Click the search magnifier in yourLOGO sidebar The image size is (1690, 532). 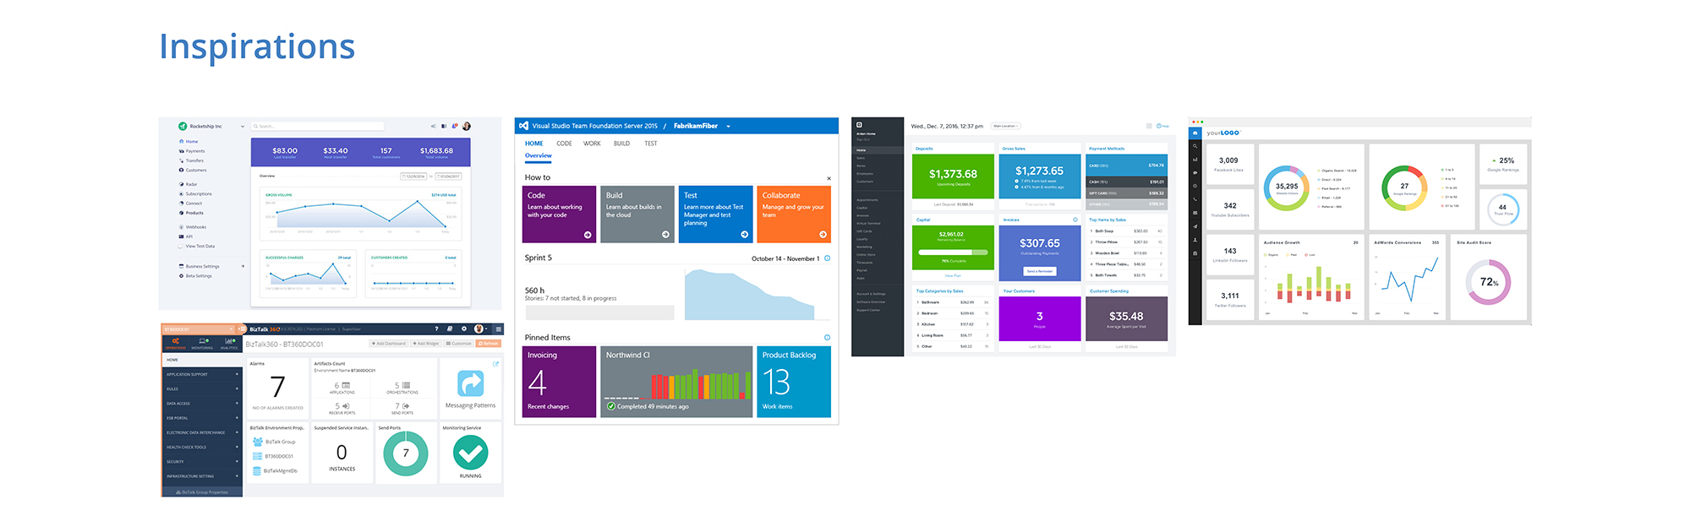click(1195, 146)
